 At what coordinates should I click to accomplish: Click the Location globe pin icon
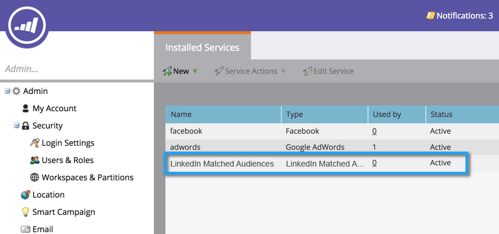25,195
